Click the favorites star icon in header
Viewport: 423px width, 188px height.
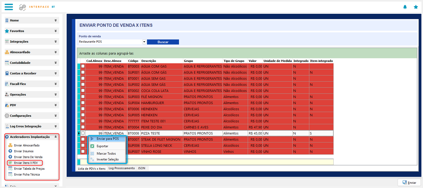coord(416,7)
